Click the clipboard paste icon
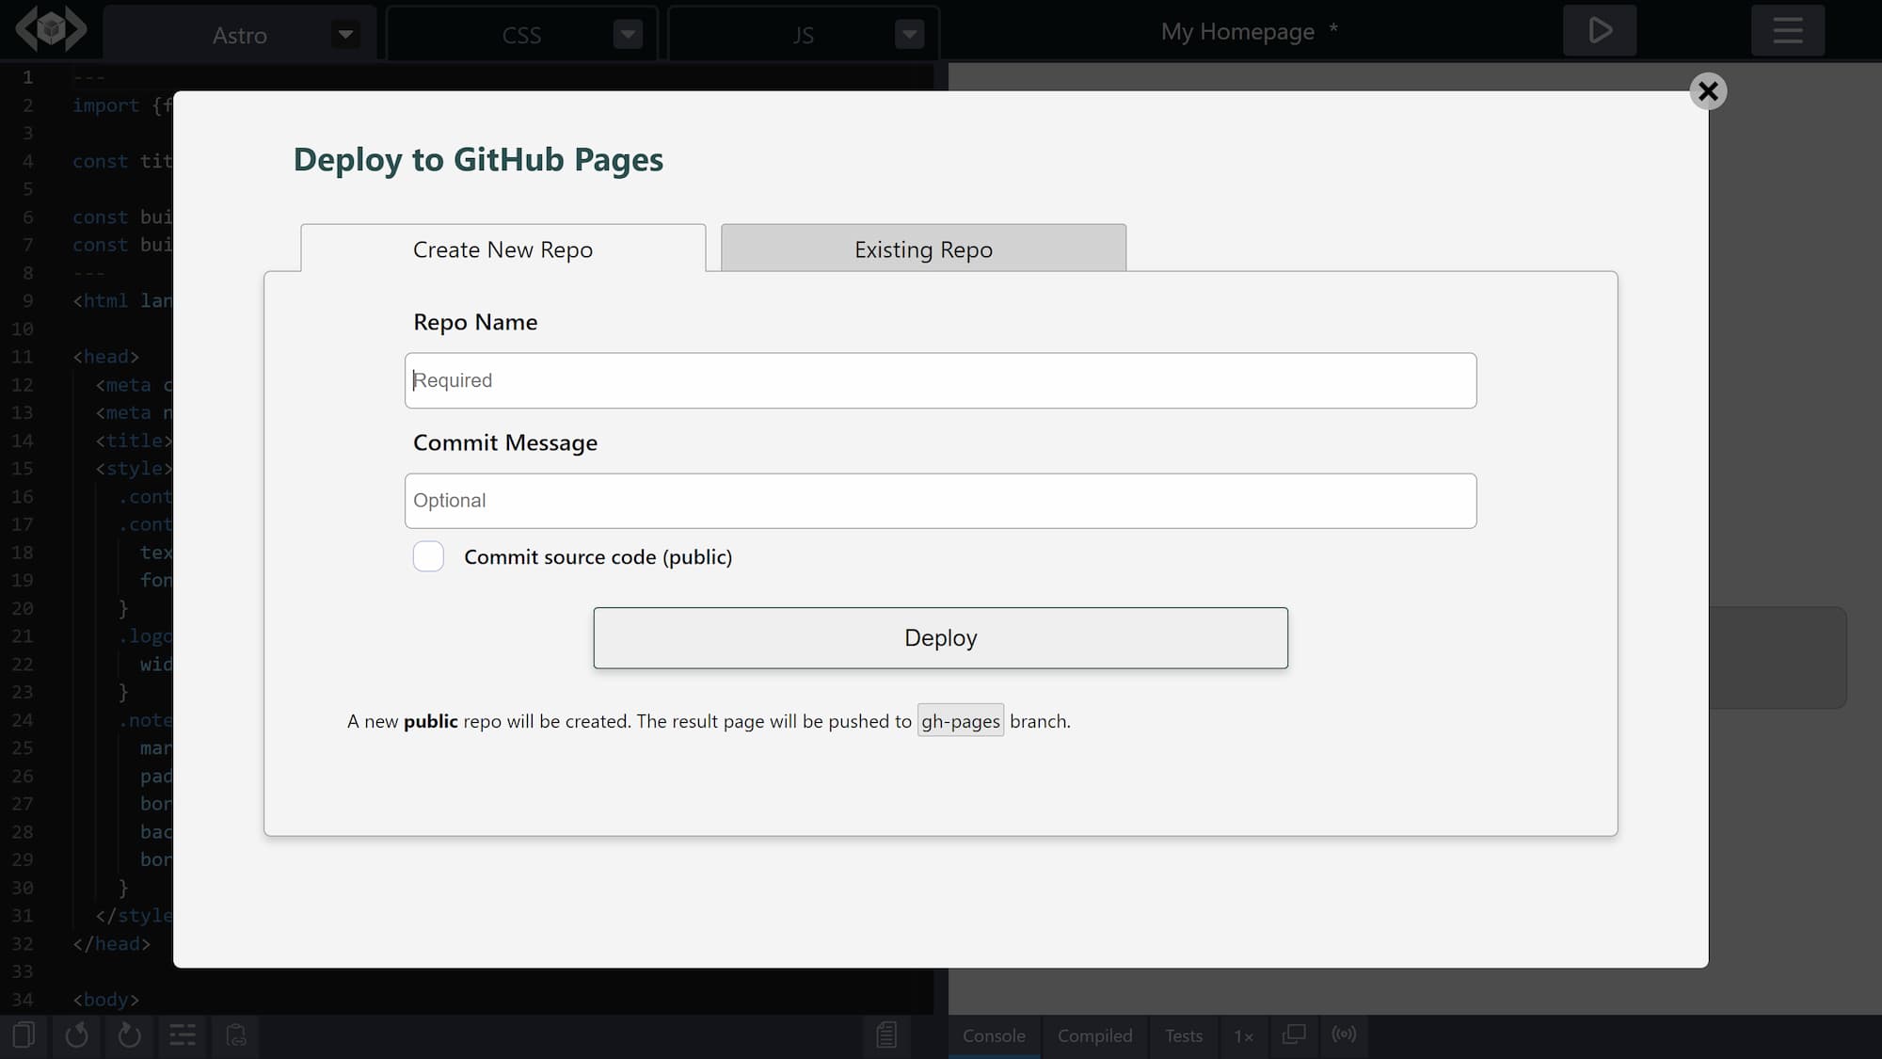Screen dimensions: 1882x1059 pyautogui.click(x=234, y=1035)
